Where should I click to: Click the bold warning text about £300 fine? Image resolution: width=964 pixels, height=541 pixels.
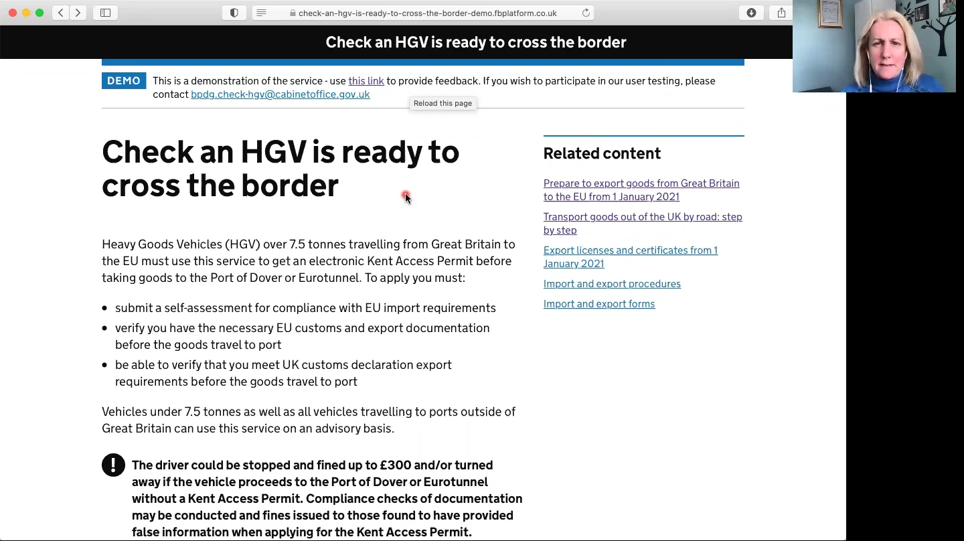pyautogui.click(x=327, y=499)
